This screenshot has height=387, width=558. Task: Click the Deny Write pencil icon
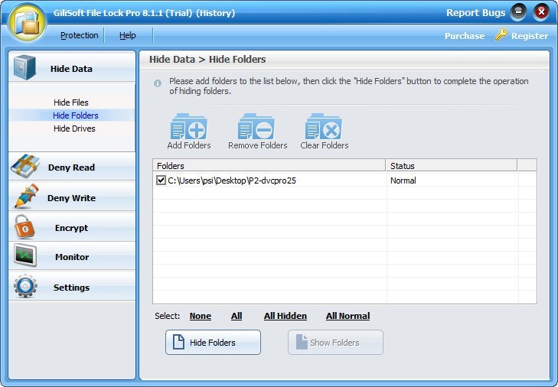tap(26, 196)
